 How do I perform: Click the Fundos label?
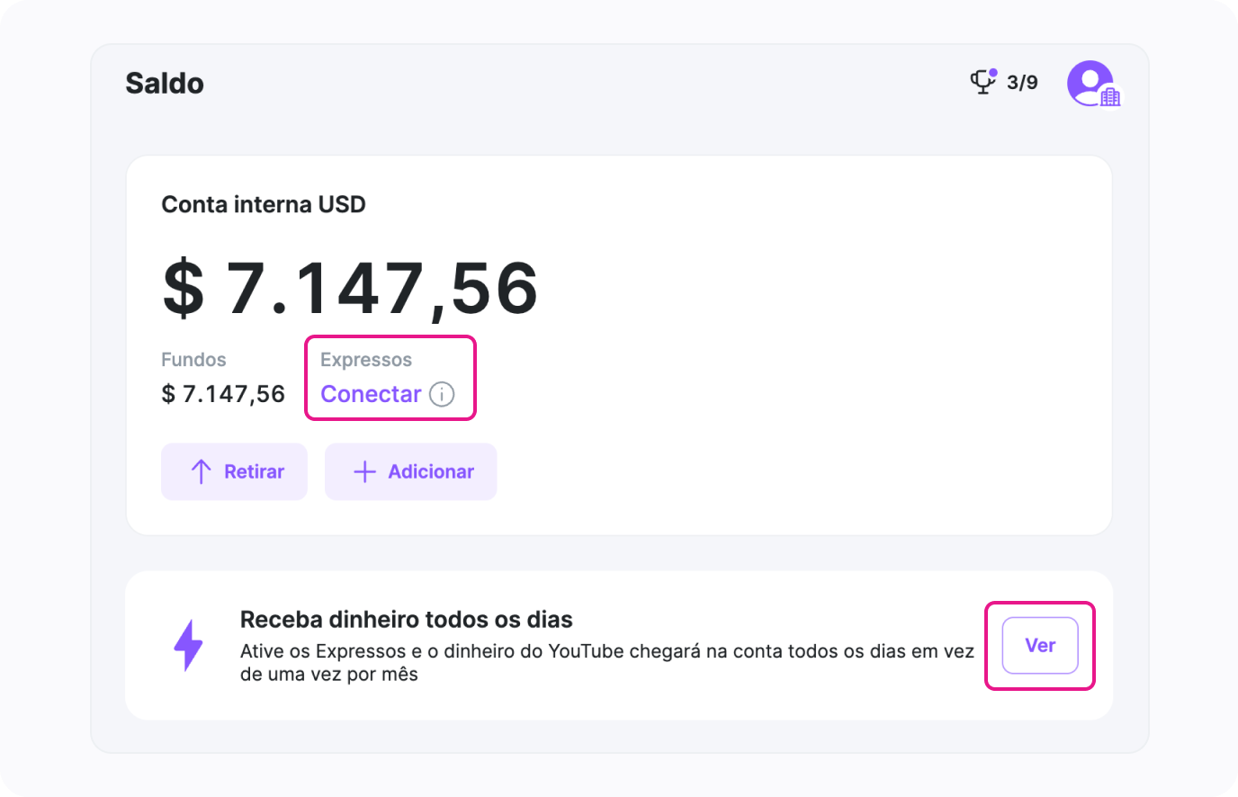(193, 360)
